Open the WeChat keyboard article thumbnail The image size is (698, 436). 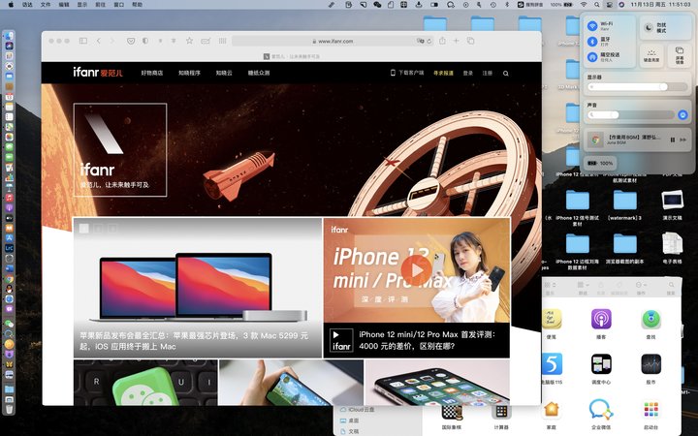(x=145, y=383)
